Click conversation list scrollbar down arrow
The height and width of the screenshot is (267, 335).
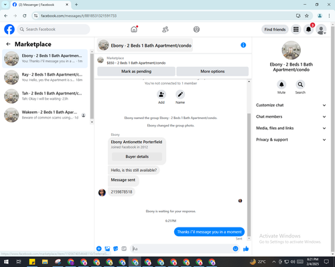tap(92, 122)
